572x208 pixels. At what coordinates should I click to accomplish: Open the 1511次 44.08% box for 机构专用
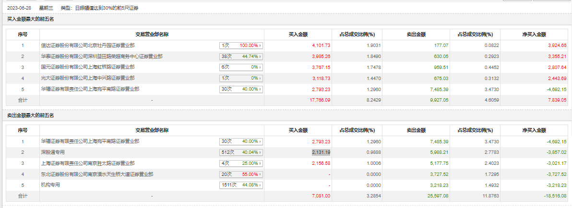241,185
